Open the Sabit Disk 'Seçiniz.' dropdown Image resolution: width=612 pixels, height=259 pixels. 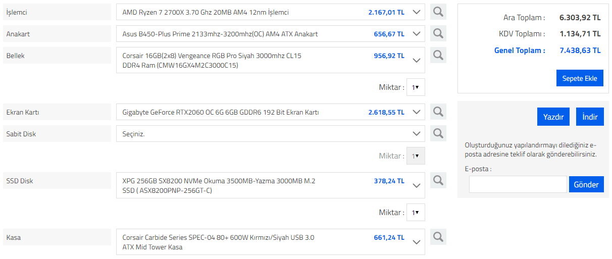click(271, 134)
